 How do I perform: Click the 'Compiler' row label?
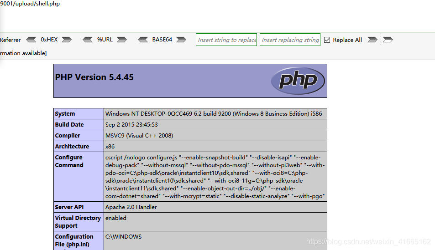click(x=68, y=135)
